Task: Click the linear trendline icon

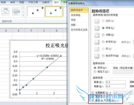Action: [97, 28]
